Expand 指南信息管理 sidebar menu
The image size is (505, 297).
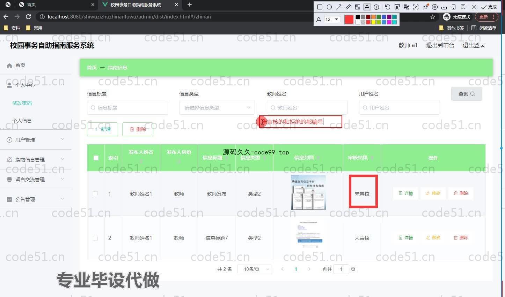pos(36,160)
